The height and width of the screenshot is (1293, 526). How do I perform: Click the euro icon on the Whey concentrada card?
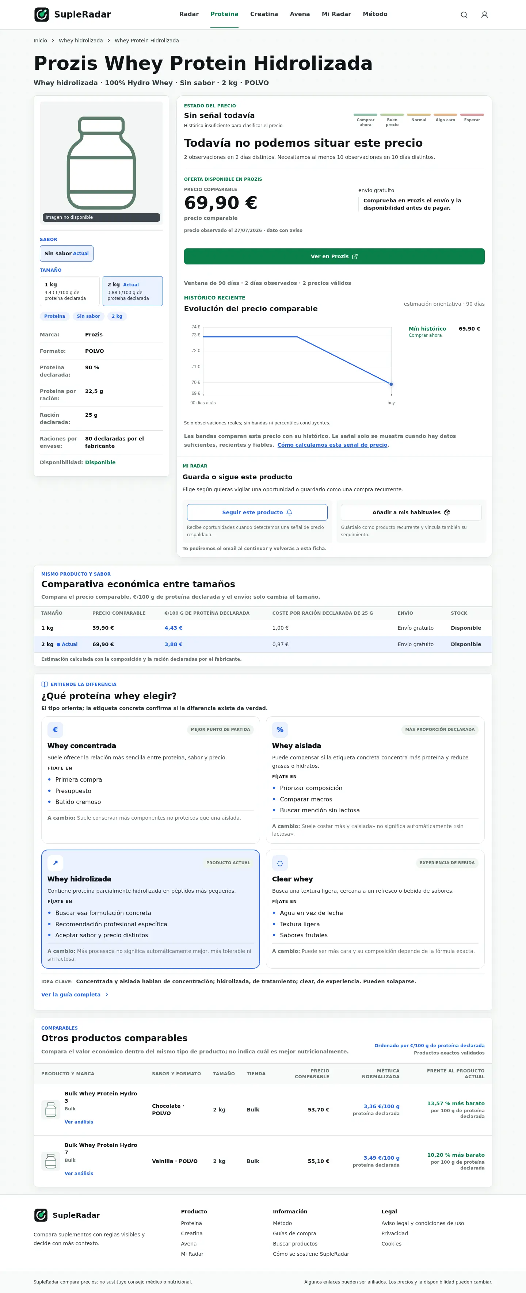click(55, 729)
